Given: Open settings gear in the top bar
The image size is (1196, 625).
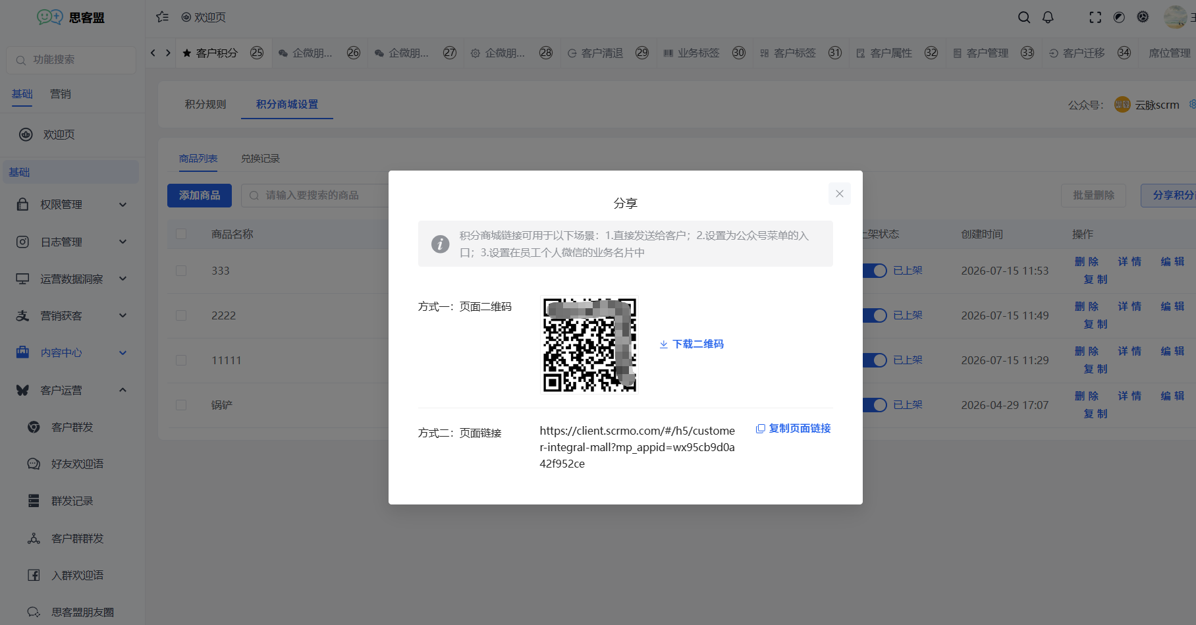Looking at the screenshot, I should tap(1143, 17).
